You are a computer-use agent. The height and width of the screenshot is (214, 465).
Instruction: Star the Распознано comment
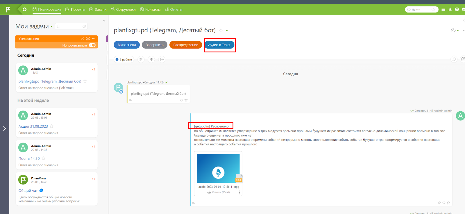(448, 203)
